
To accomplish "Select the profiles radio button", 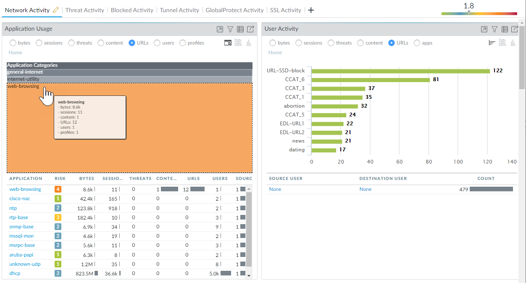I will pyautogui.click(x=183, y=43).
